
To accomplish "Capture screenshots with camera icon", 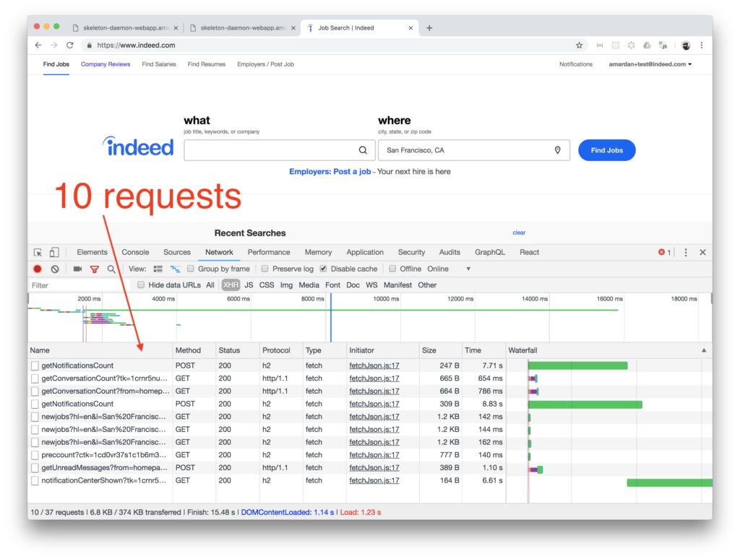I will [77, 269].
